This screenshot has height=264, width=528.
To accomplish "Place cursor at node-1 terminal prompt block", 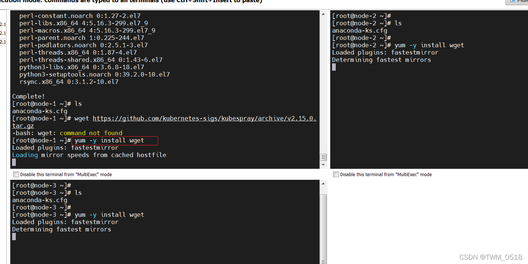I will click(x=14, y=162).
